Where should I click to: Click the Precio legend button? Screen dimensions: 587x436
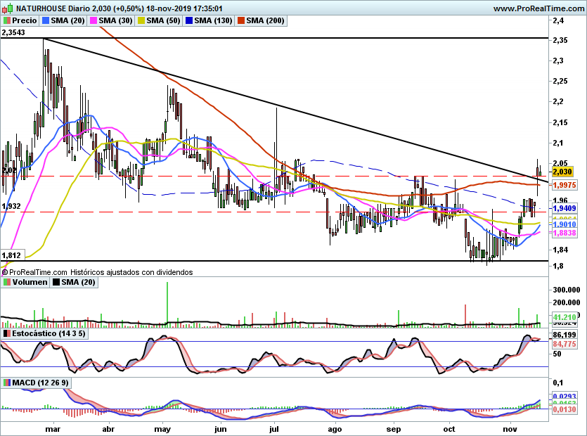(x=20, y=20)
